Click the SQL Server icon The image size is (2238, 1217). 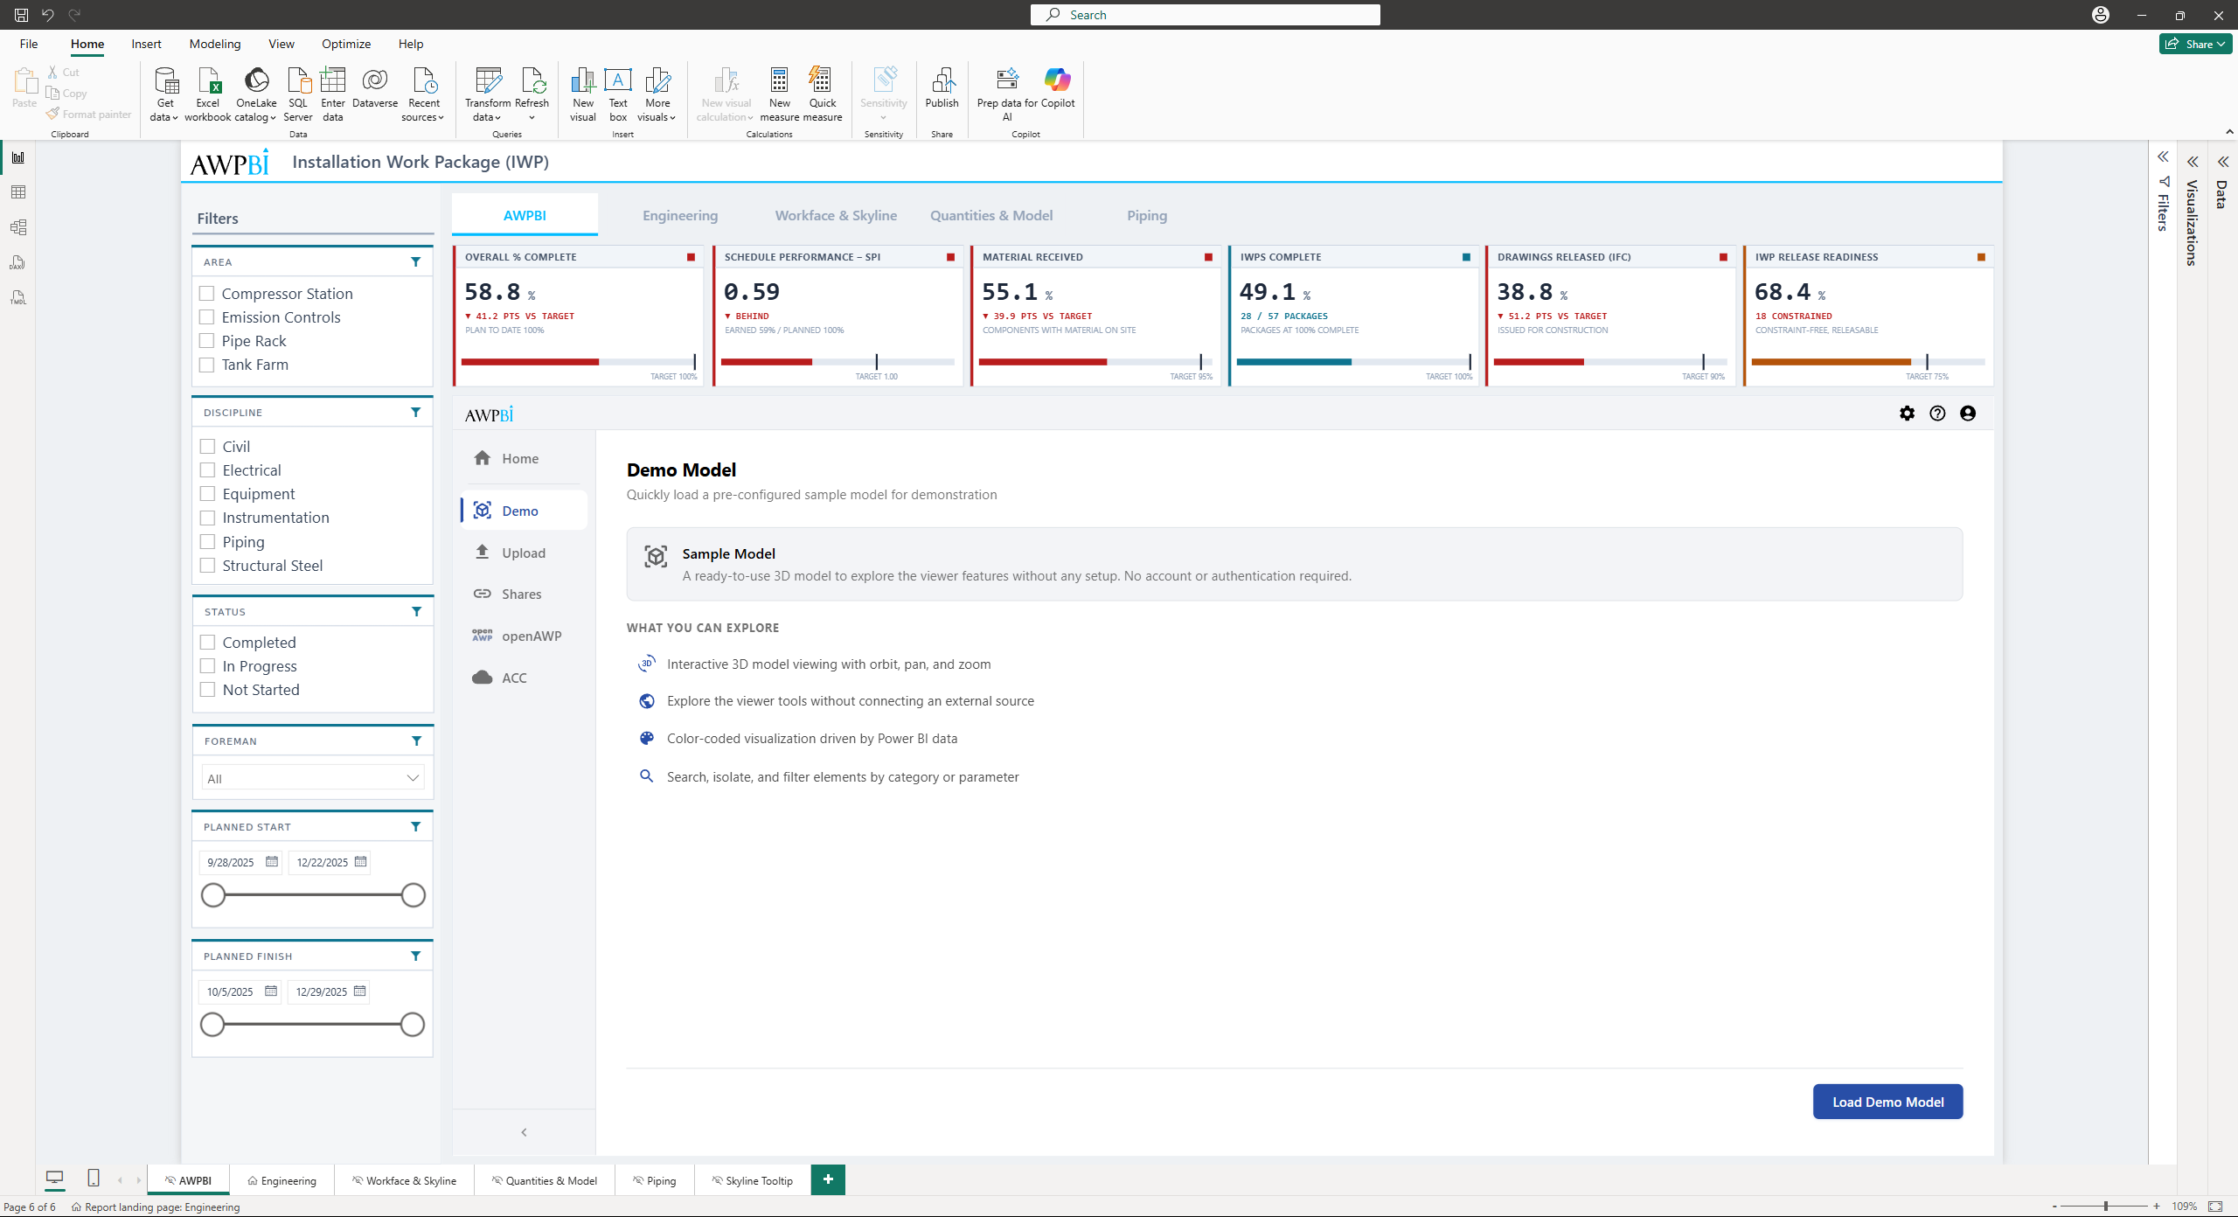pyautogui.click(x=298, y=80)
